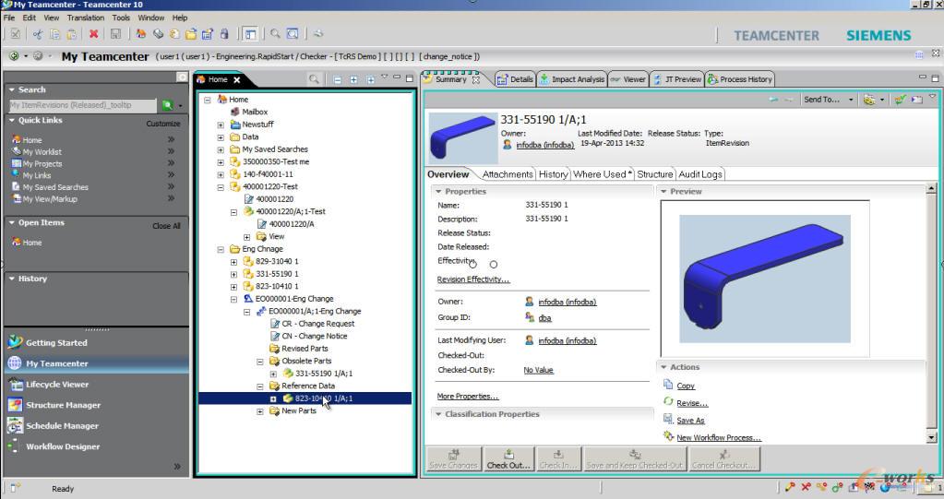Screen dimensions: 944x499
Task: Click the 3D preview image of the part
Action: tap(765, 279)
